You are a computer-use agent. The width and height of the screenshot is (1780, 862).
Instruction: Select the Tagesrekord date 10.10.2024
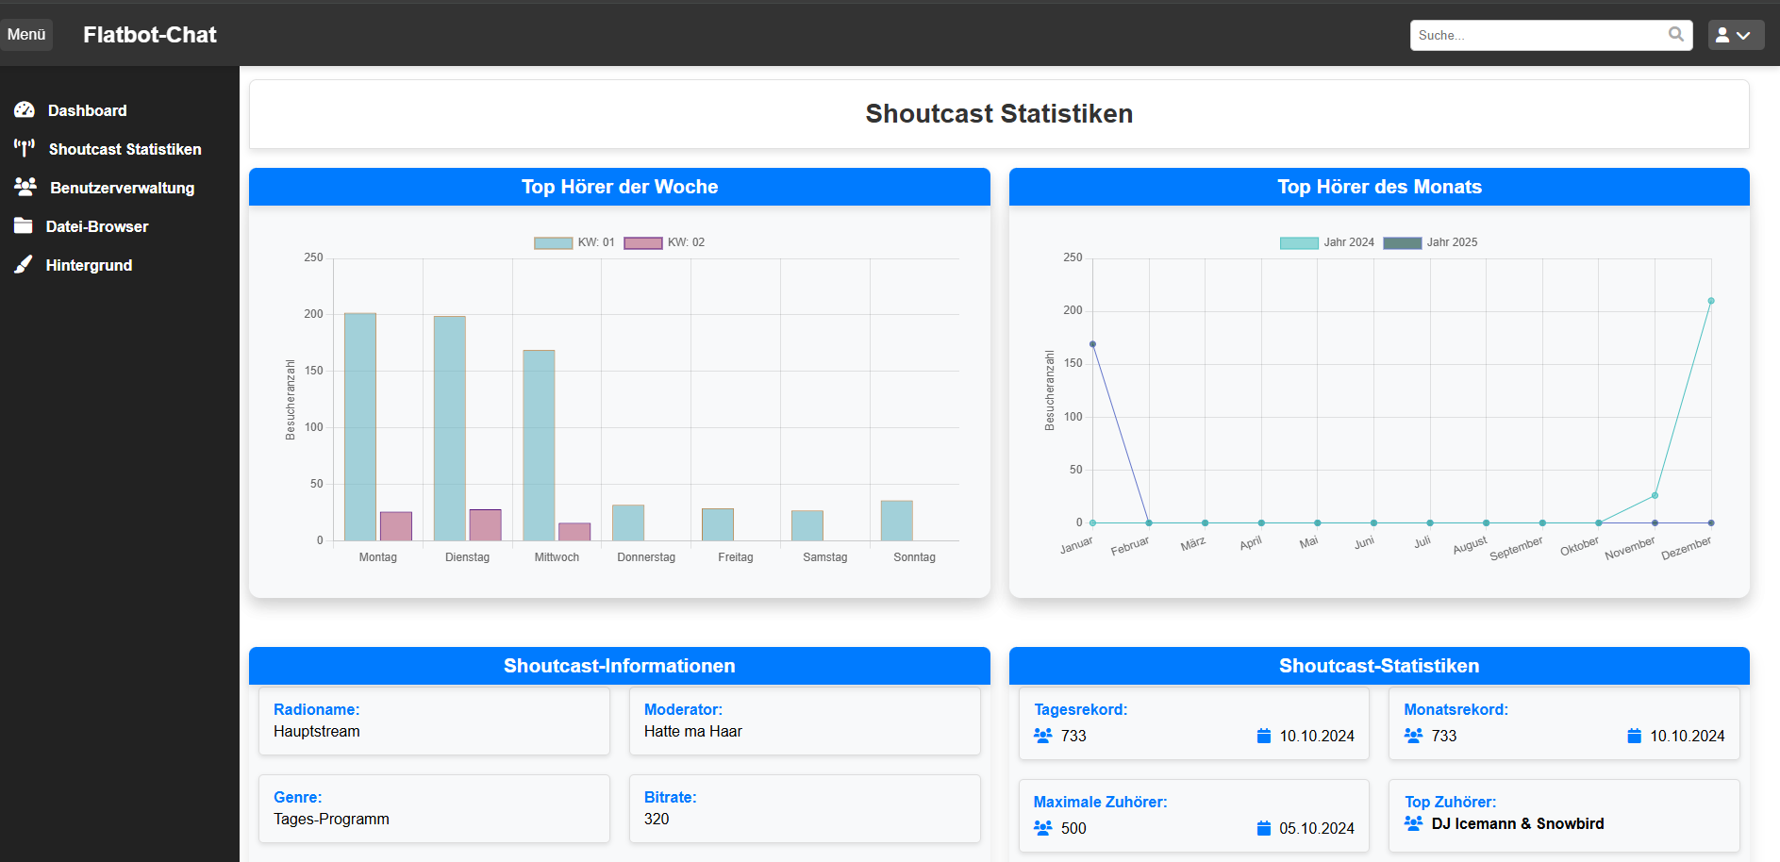pyautogui.click(x=1317, y=736)
